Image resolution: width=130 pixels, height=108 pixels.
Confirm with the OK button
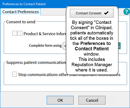[60, 100]
